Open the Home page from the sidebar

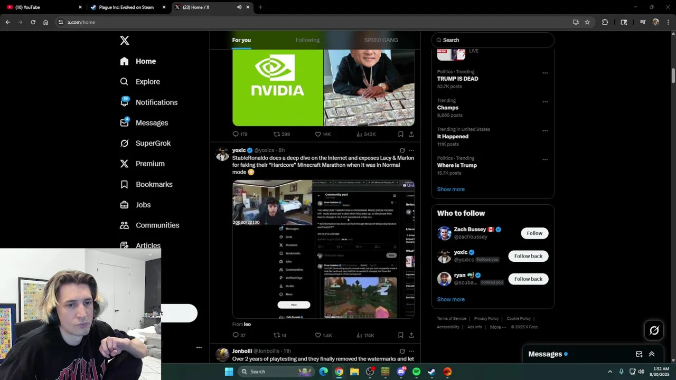tap(138, 61)
